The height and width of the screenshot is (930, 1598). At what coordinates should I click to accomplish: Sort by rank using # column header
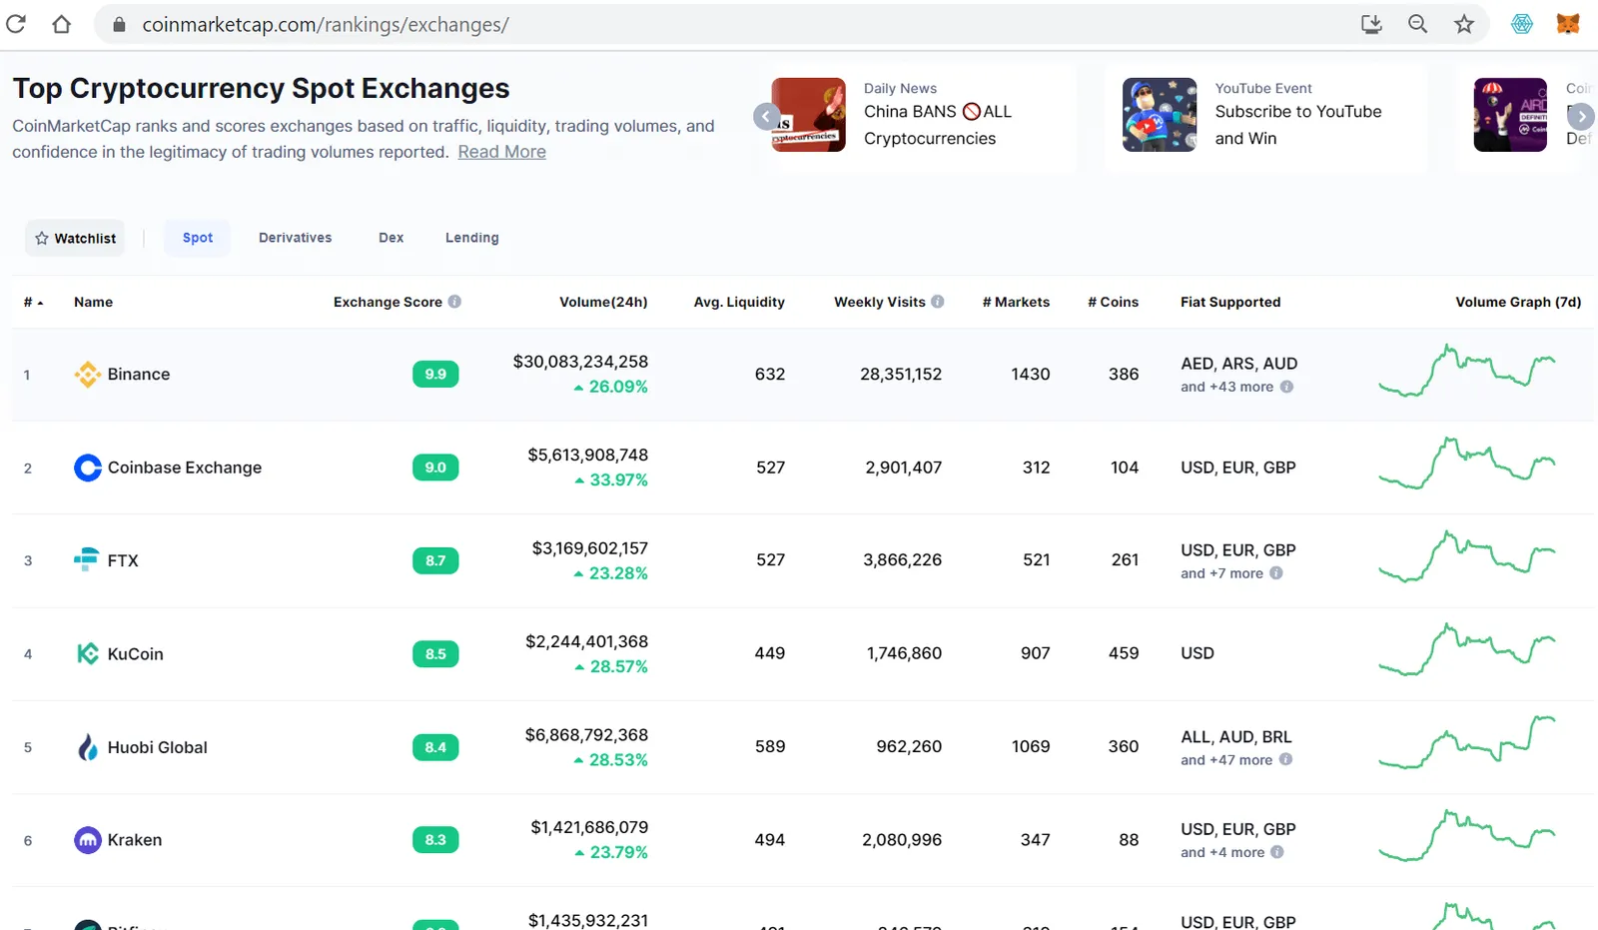tap(33, 302)
